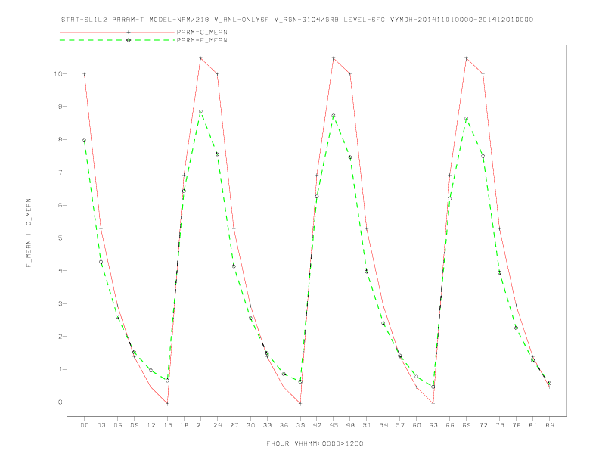This screenshot has width=599, height=463.
Task: Click the x-axis tick label 48
Action: point(350,425)
